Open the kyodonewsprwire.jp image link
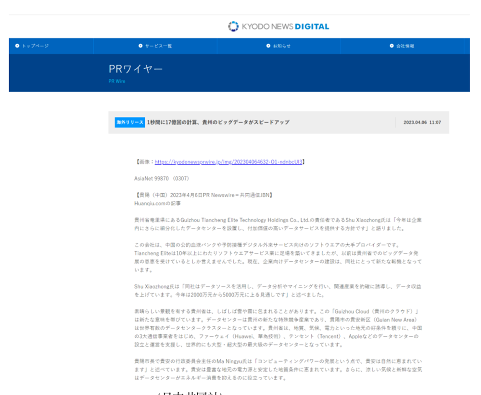This screenshot has width=481, height=395. coord(228,162)
